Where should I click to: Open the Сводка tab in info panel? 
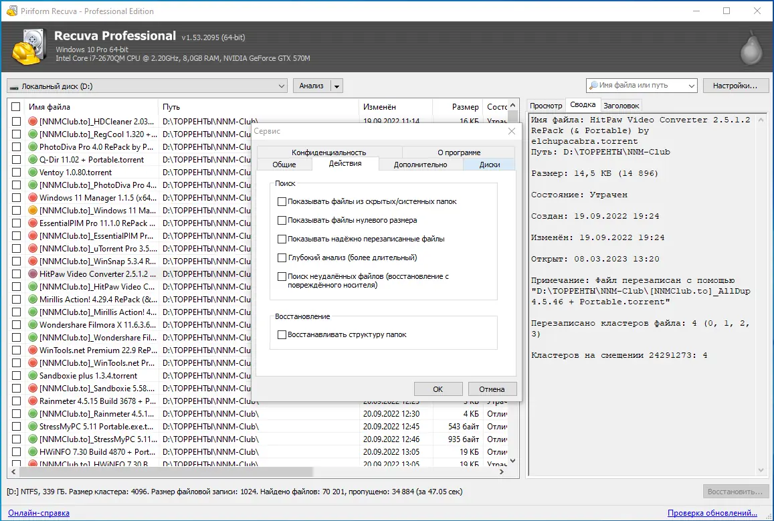583,104
